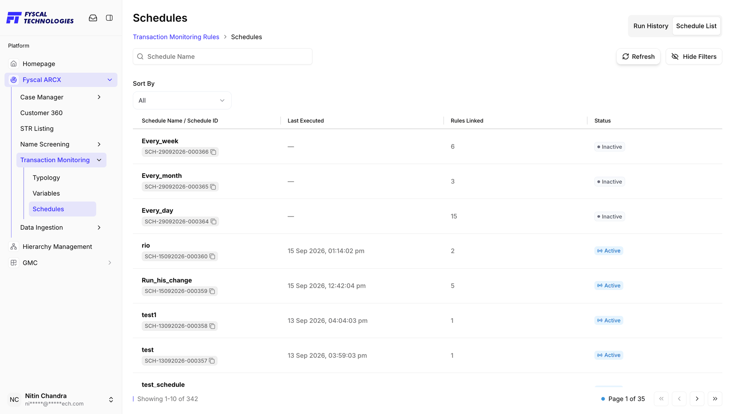Open the Run_his_change schedule row
The image size is (733, 414).
coord(427,286)
